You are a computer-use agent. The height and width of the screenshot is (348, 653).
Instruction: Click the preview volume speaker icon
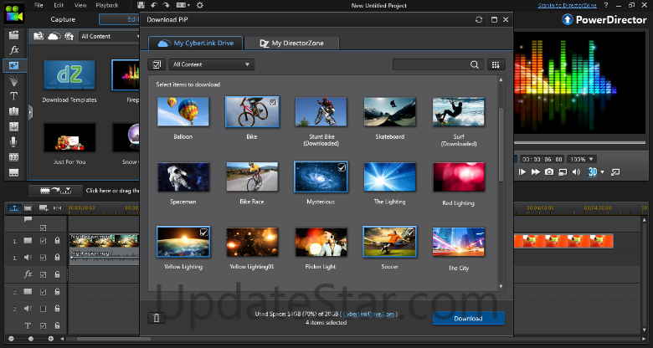(576, 171)
